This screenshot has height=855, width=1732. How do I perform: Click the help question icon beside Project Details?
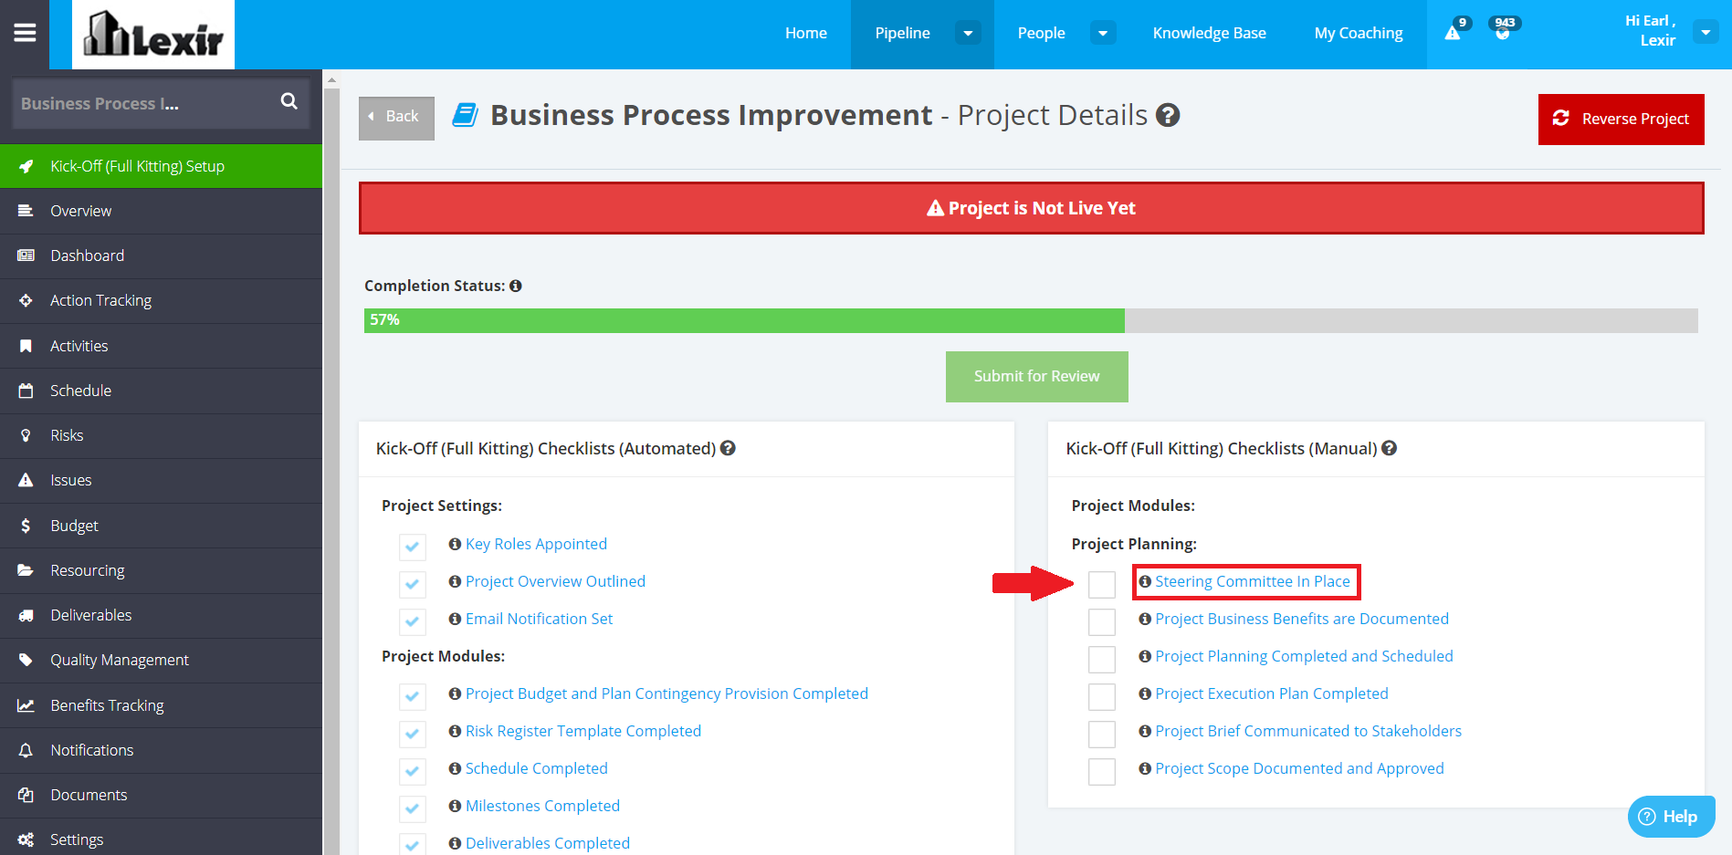pyautogui.click(x=1168, y=116)
